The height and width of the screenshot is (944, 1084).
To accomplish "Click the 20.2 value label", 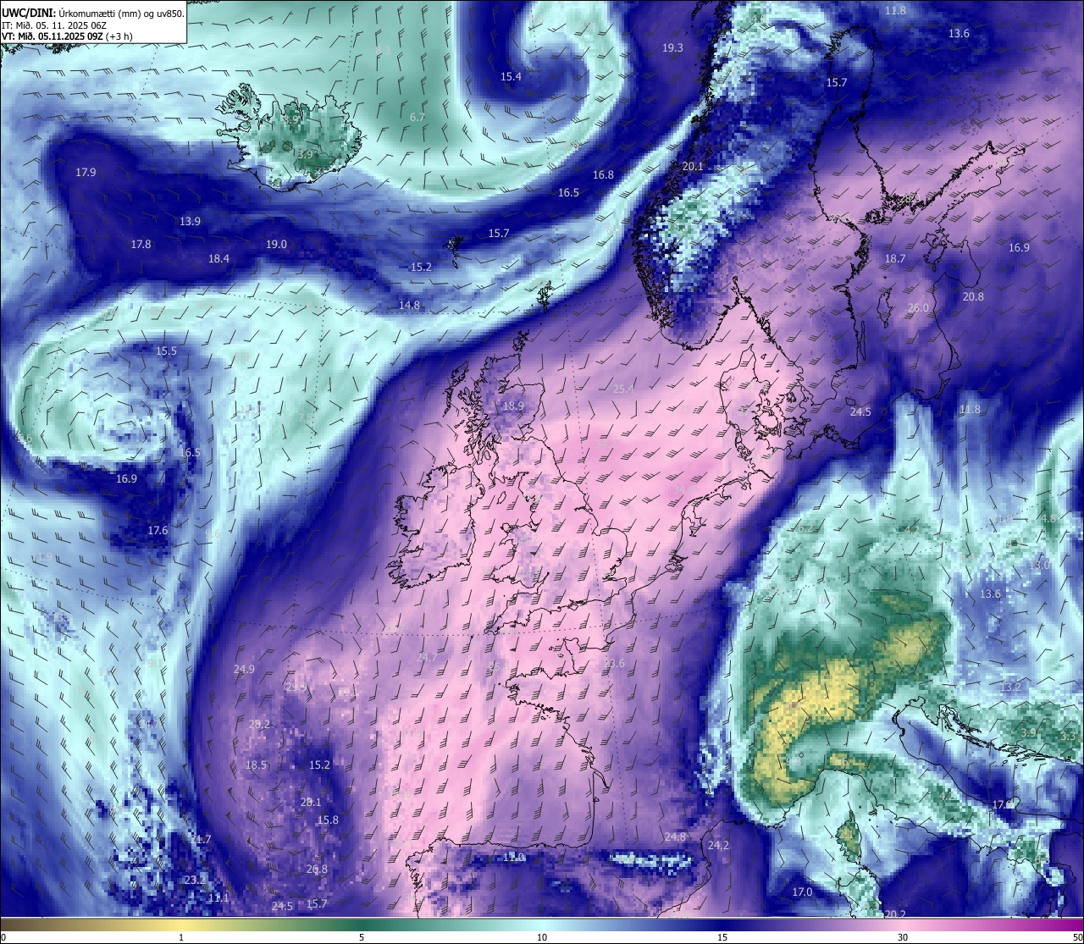I will tap(895, 914).
